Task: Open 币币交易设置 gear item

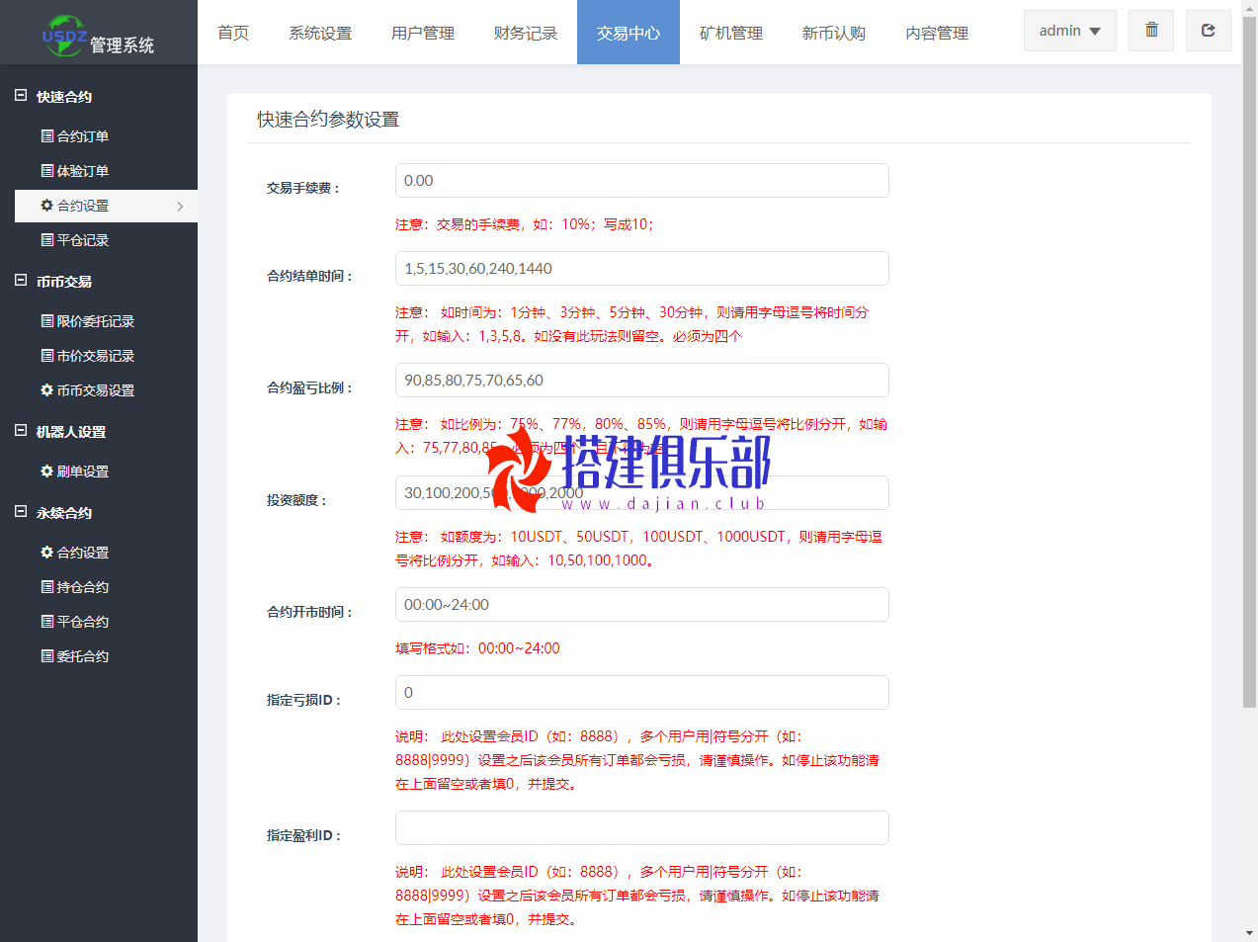Action: pos(95,390)
